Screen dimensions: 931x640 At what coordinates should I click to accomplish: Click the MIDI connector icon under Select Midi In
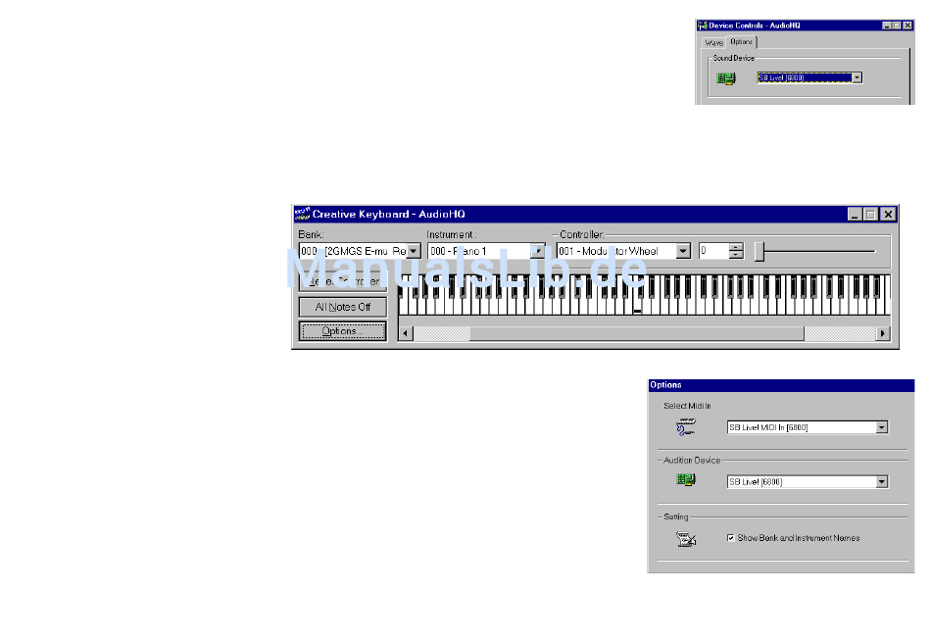(x=686, y=427)
